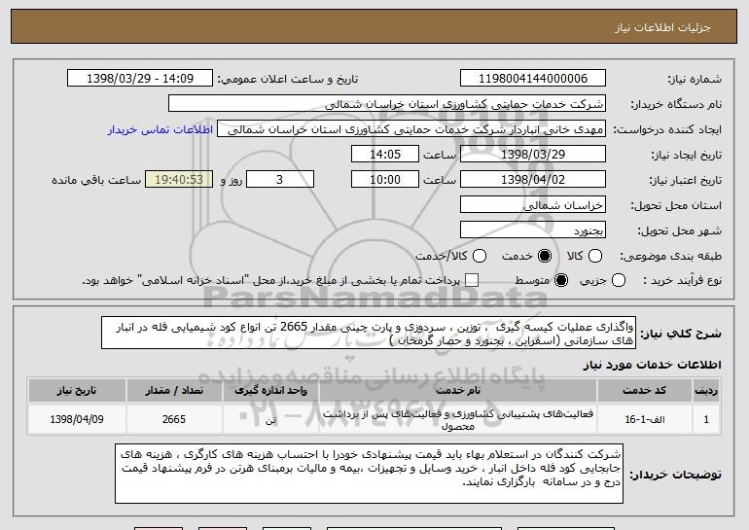This screenshot has width=749, height=530.
Task: Click the تعداد / مقدار column header
Action: pos(174,391)
